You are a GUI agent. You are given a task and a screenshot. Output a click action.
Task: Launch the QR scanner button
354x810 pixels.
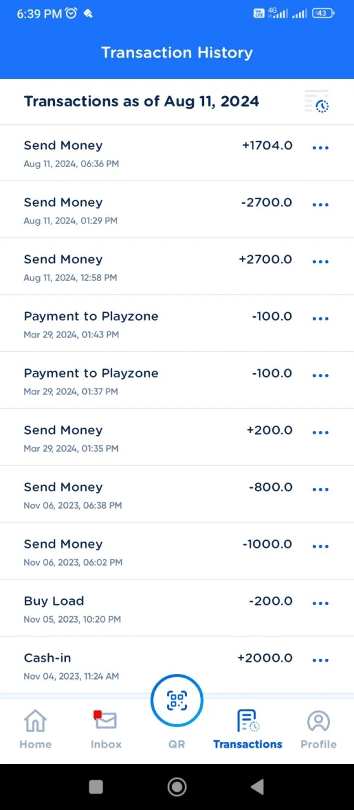(x=177, y=701)
